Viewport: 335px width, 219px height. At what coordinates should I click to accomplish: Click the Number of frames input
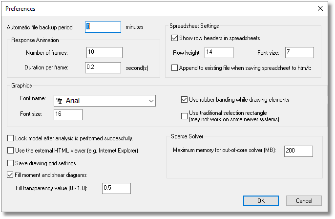pos(104,53)
